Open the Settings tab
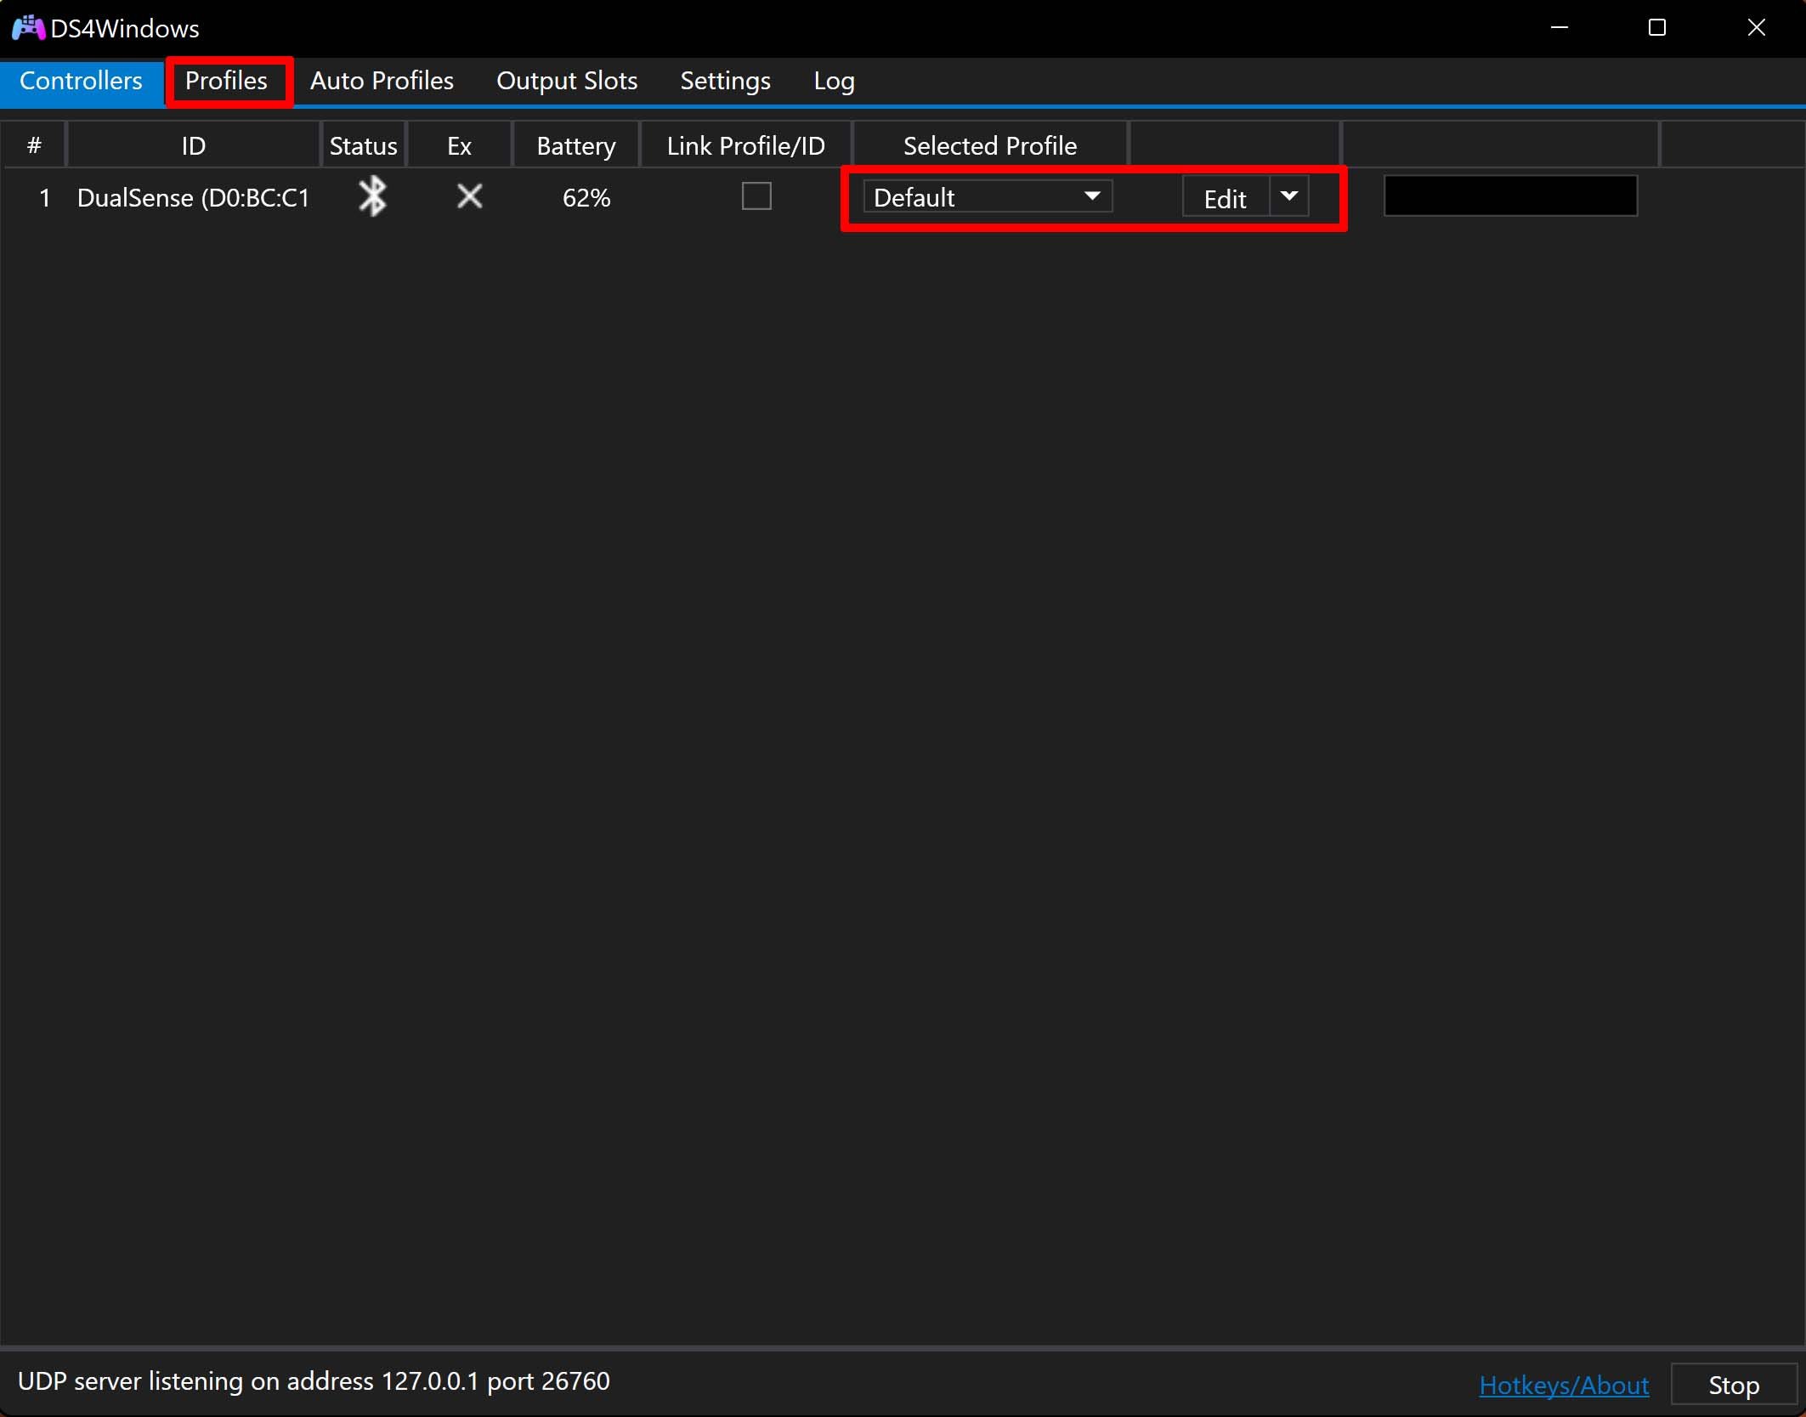 pyautogui.click(x=725, y=81)
